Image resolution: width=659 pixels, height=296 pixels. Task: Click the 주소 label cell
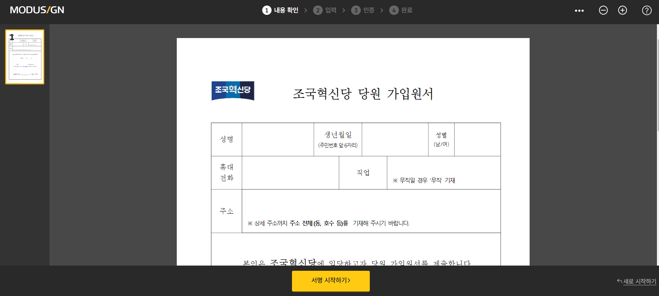(x=227, y=211)
